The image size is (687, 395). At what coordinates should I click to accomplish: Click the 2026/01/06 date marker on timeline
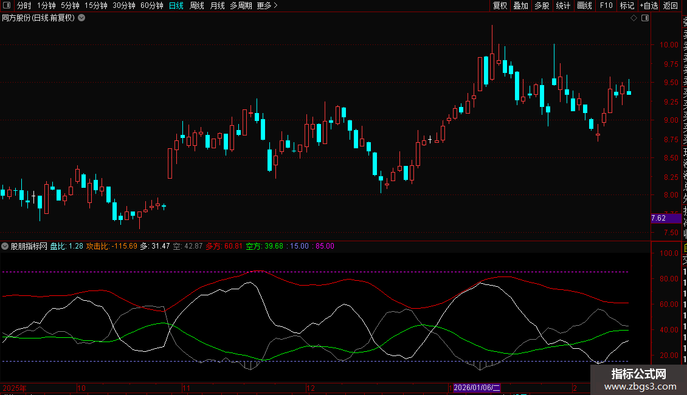476,388
